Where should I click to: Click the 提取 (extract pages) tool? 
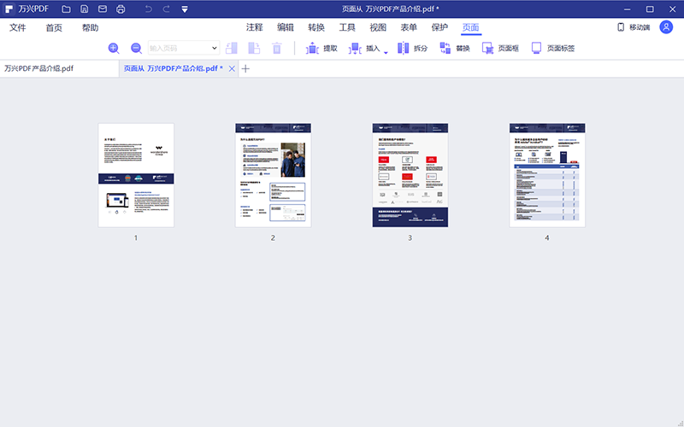pos(321,49)
